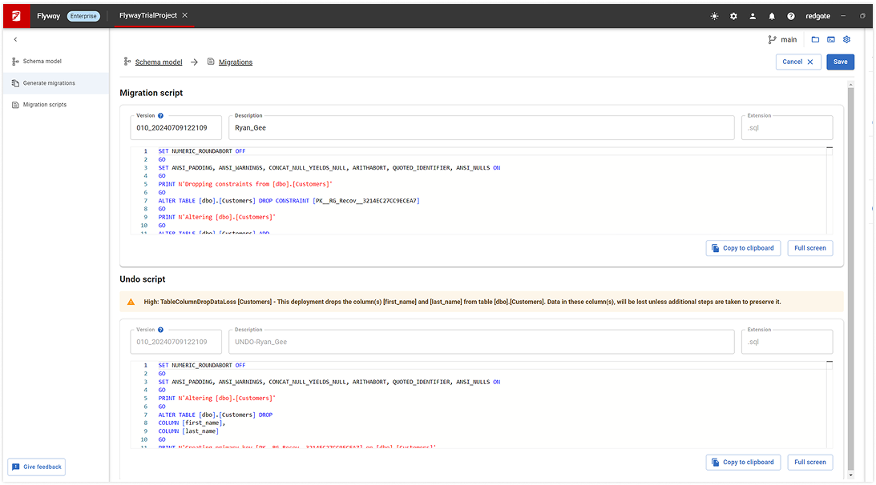The image size is (876, 485).
Task: Copy the migration script to clipboard
Action: 742,248
